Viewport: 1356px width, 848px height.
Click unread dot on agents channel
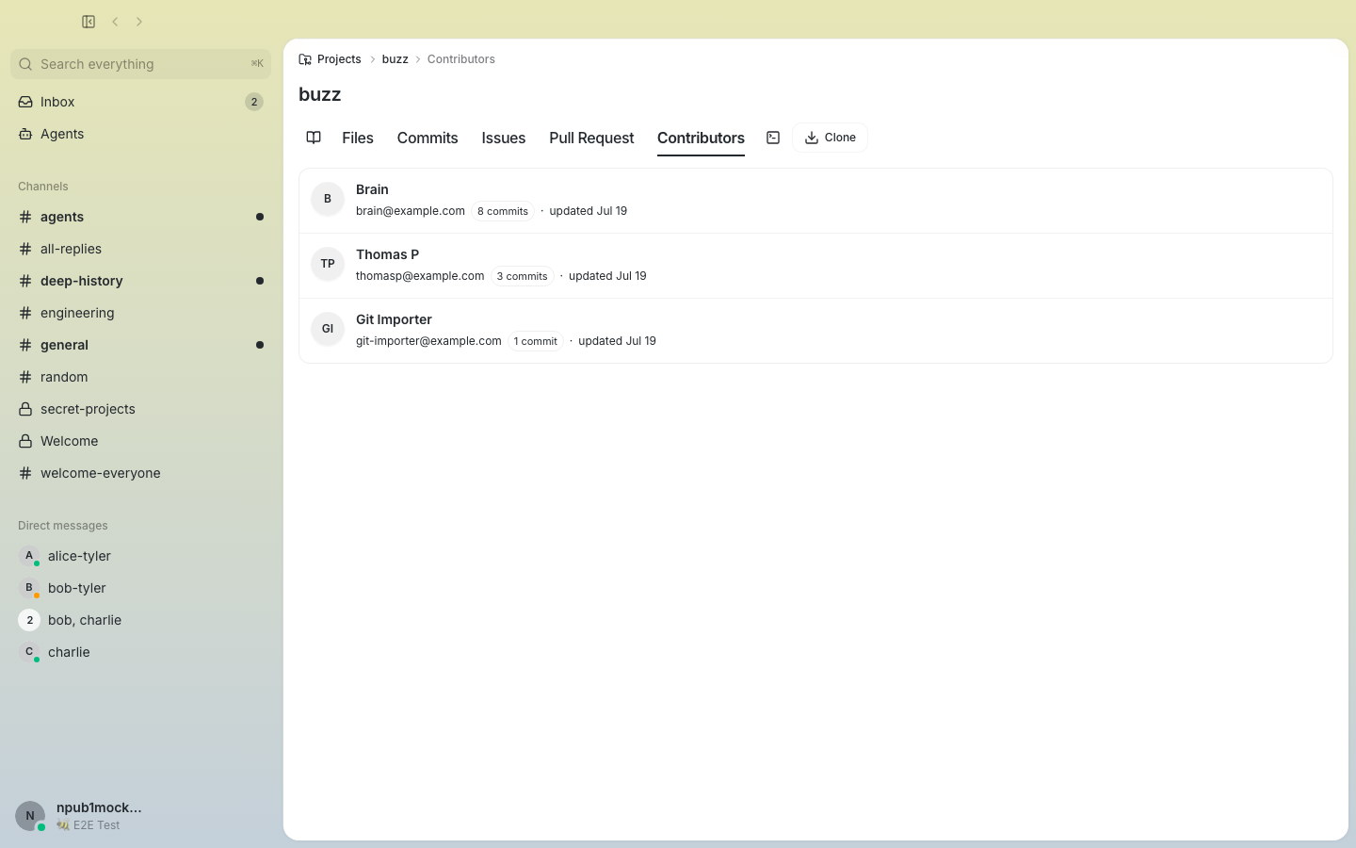[260, 217]
